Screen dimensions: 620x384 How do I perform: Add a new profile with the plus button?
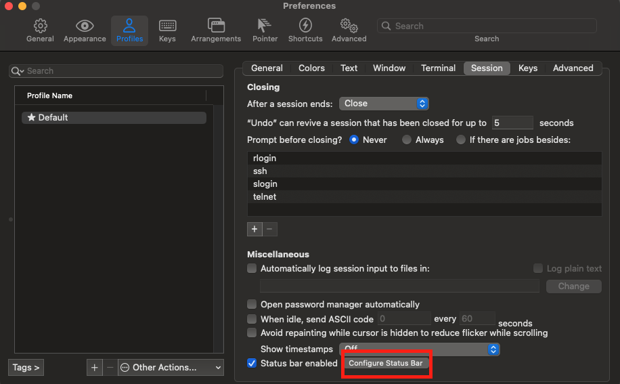95,367
